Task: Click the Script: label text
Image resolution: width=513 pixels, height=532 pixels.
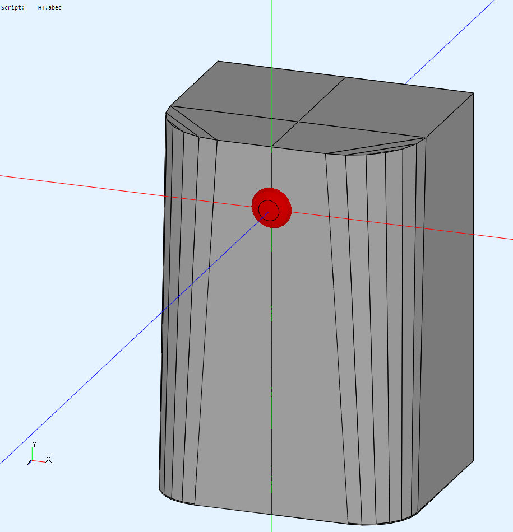Action: [x=12, y=8]
